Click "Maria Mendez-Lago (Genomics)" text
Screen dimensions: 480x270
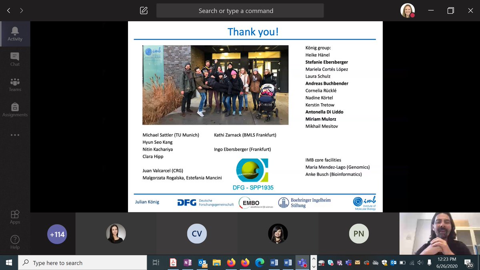[338, 167]
